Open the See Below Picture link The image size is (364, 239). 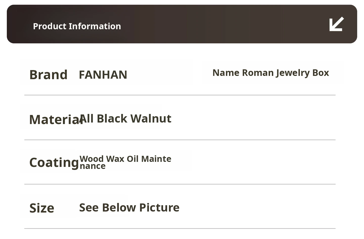(x=129, y=207)
